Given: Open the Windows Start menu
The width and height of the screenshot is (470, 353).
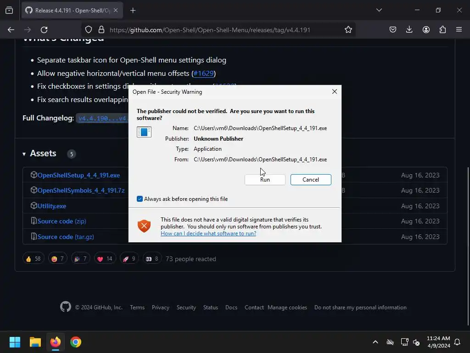Looking at the screenshot, I should [15, 342].
